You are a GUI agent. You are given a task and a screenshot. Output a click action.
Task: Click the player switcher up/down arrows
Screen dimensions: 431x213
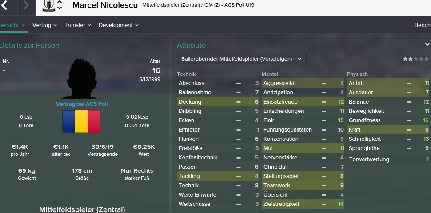[60, 6]
